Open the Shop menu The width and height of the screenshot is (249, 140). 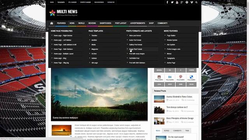click(151, 23)
